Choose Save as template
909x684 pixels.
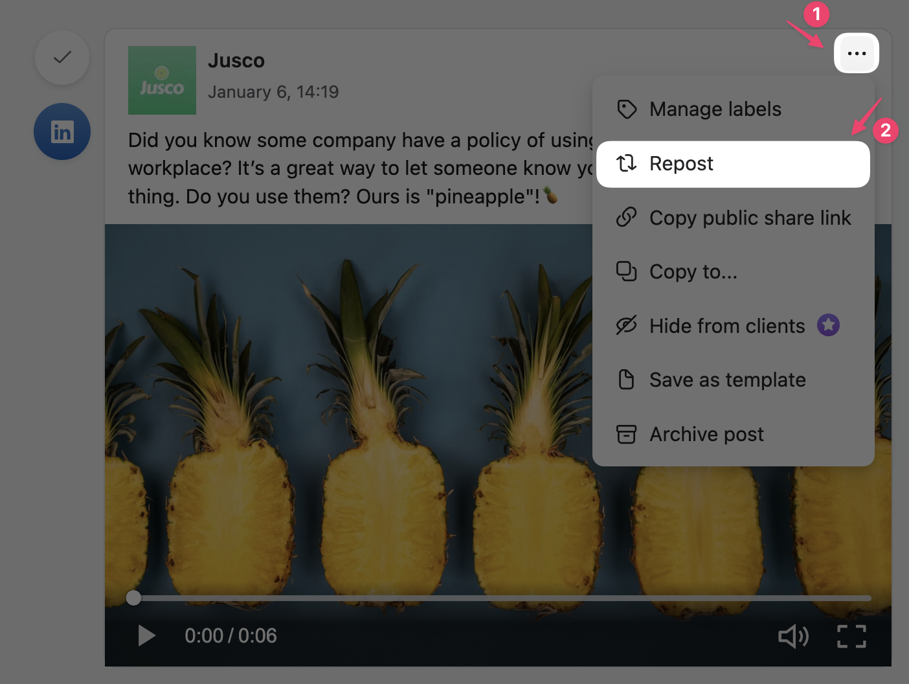click(x=727, y=380)
